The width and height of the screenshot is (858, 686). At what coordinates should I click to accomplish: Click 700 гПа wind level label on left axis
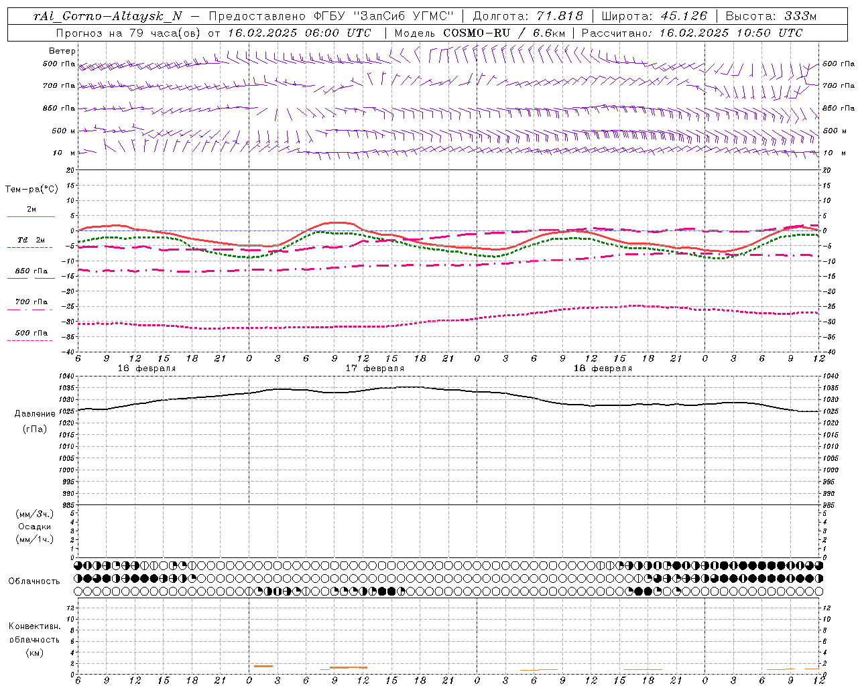(x=59, y=86)
